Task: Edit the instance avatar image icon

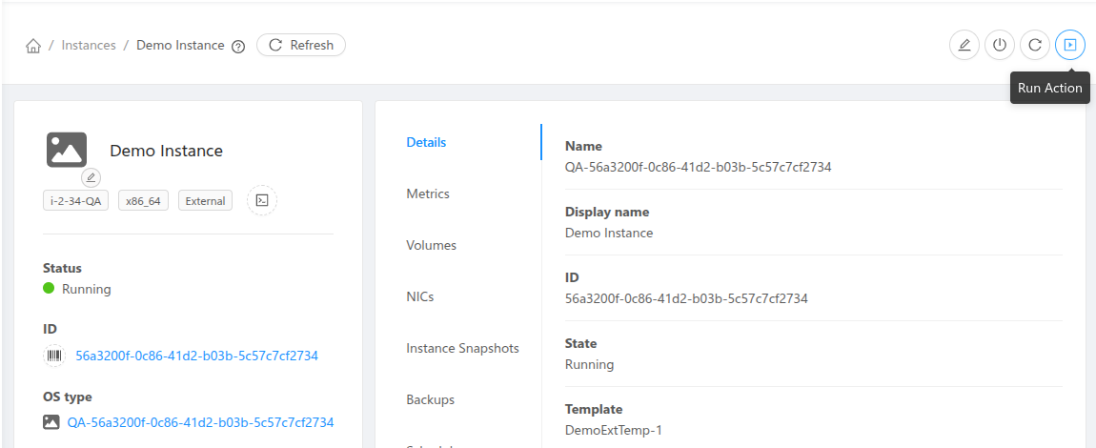Action: (91, 177)
